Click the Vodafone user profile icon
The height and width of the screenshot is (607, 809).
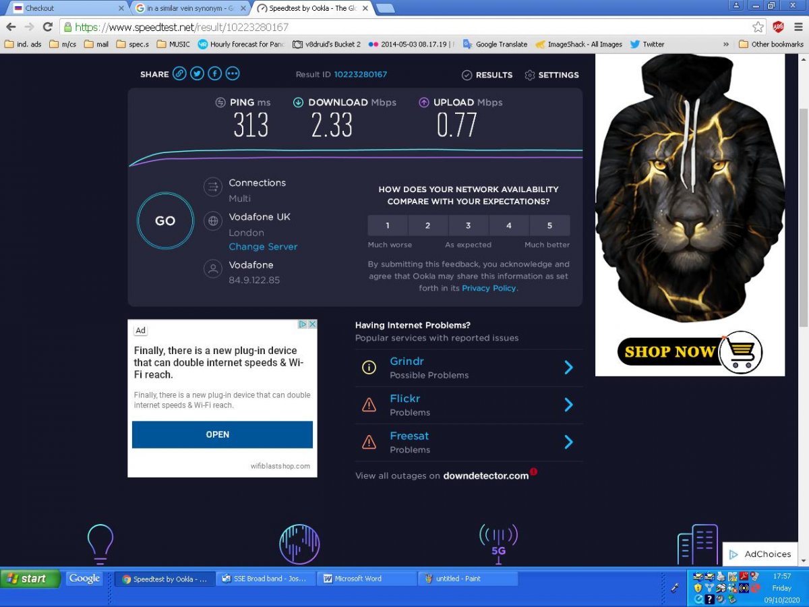[213, 269]
